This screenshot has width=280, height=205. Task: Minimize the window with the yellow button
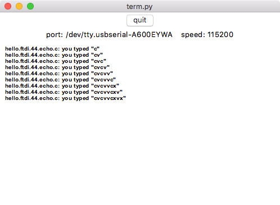coord(19,6)
